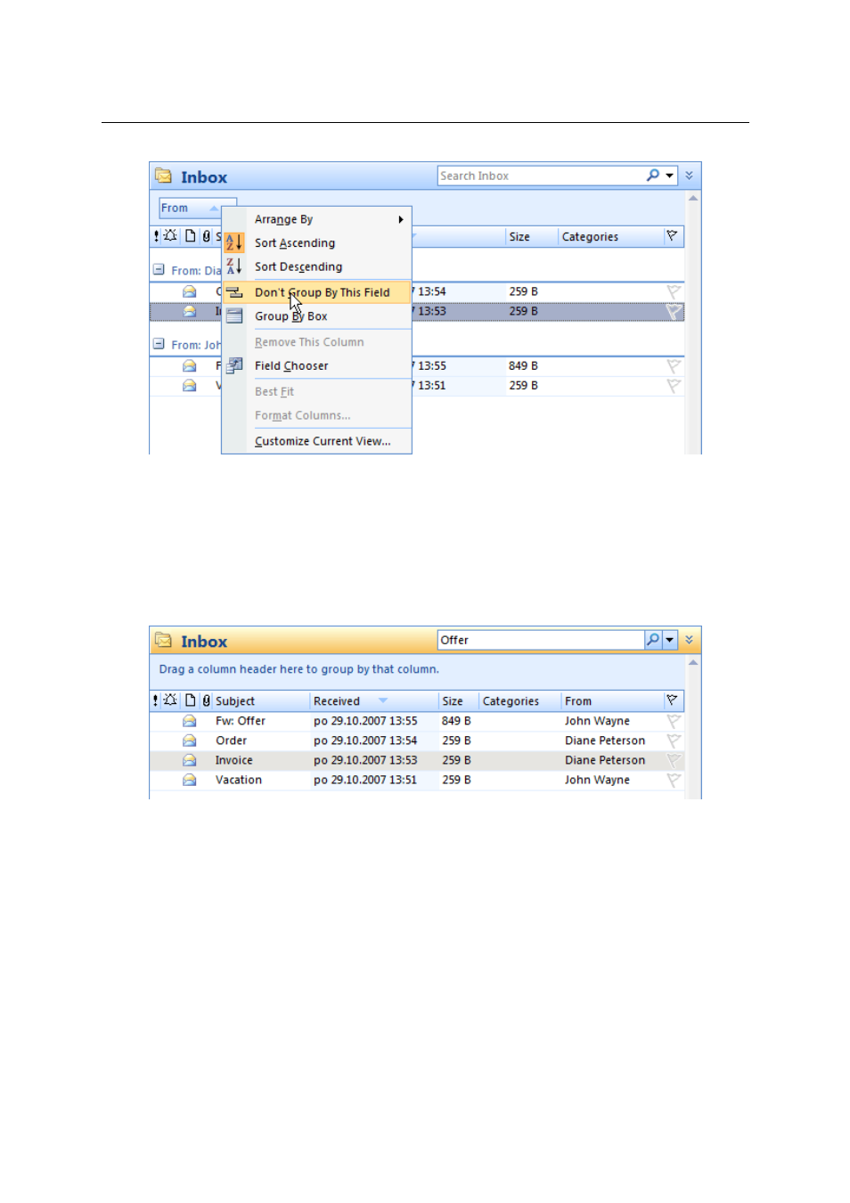Click the search field containing Offer

click(541, 640)
